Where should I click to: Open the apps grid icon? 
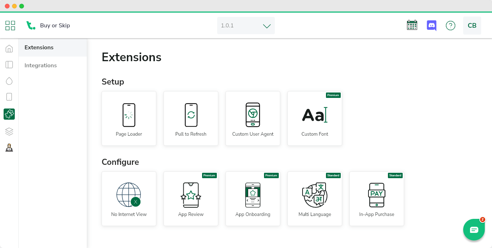(x=10, y=26)
